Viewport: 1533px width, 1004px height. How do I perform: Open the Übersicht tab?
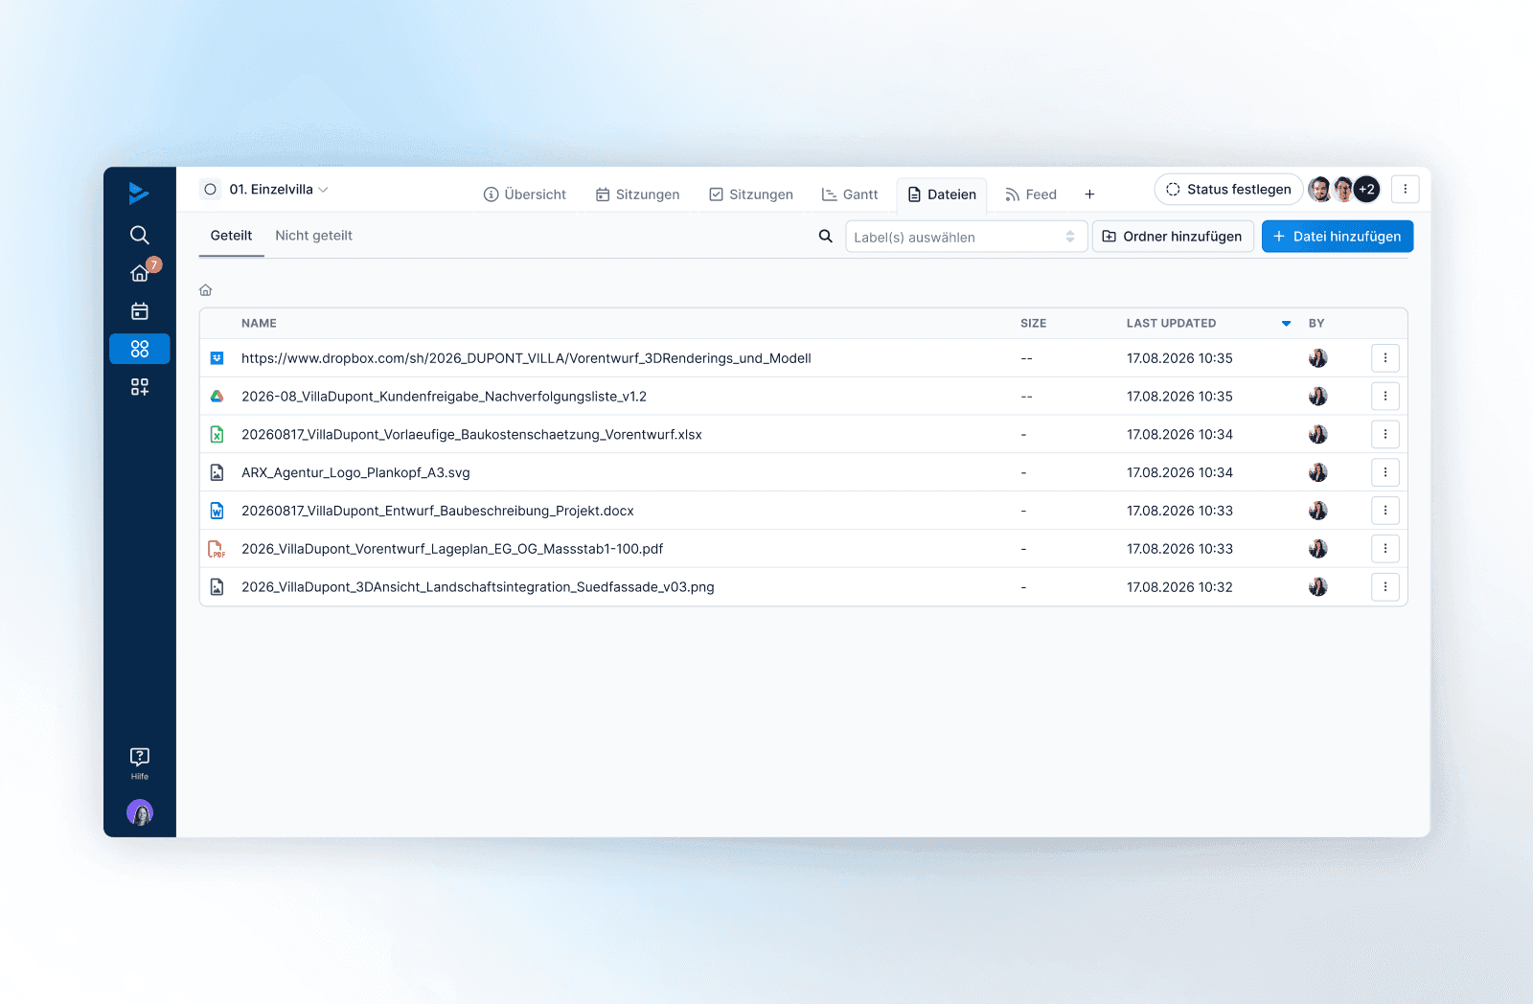(x=525, y=194)
